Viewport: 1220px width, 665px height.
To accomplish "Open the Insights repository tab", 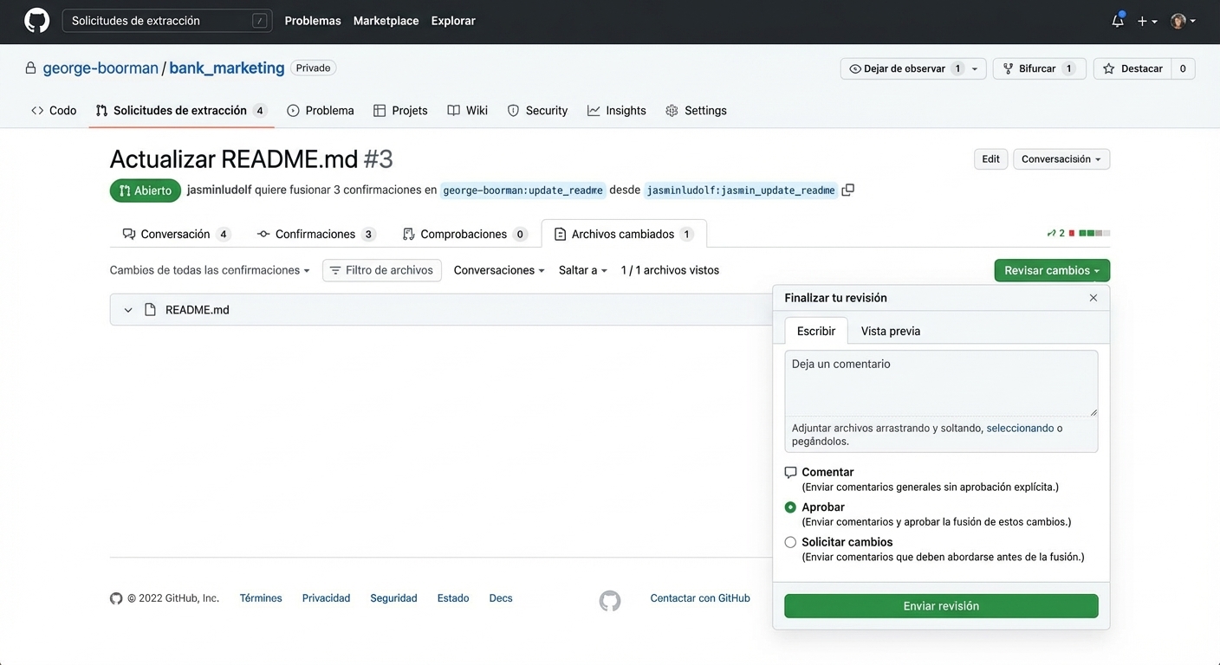I will [x=617, y=111].
